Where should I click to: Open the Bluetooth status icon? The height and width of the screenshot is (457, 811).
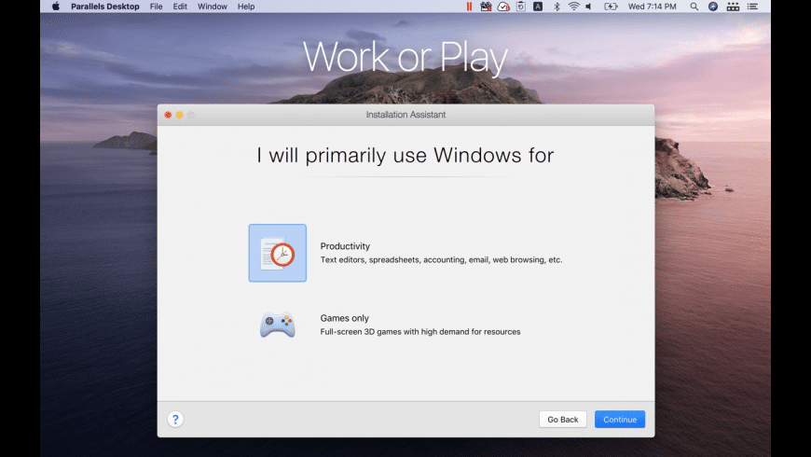557,7
